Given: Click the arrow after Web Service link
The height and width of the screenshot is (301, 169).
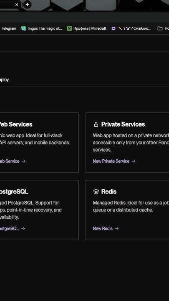Looking at the screenshot, I should click(x=23, y=161).
